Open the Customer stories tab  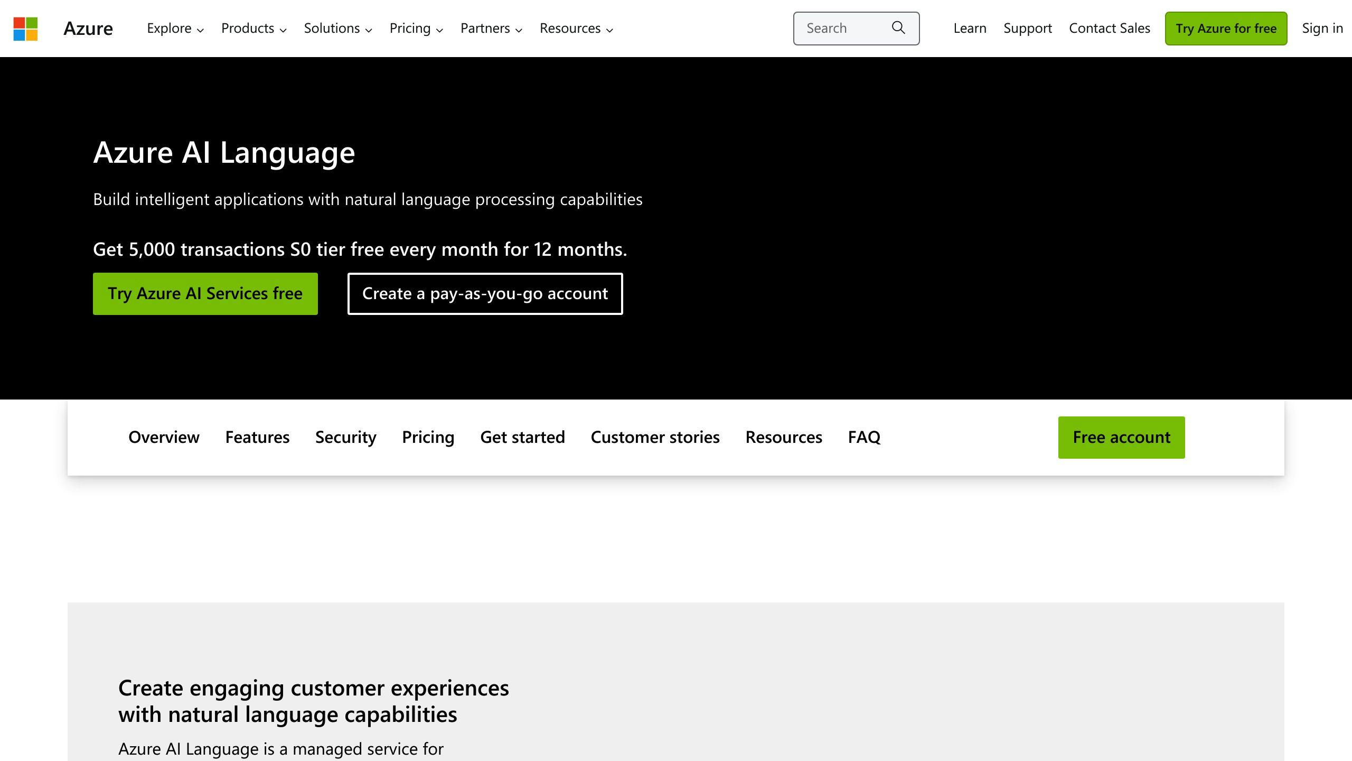[x=655, y=438]
